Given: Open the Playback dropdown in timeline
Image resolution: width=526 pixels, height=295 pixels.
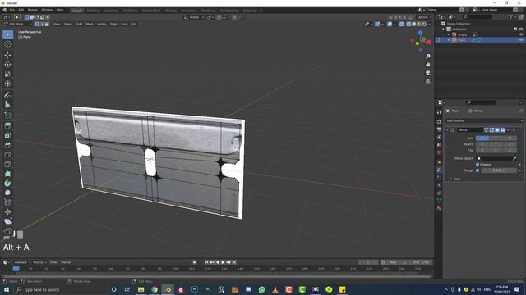Looking at the screenshot, I should [x=22, y=262].
